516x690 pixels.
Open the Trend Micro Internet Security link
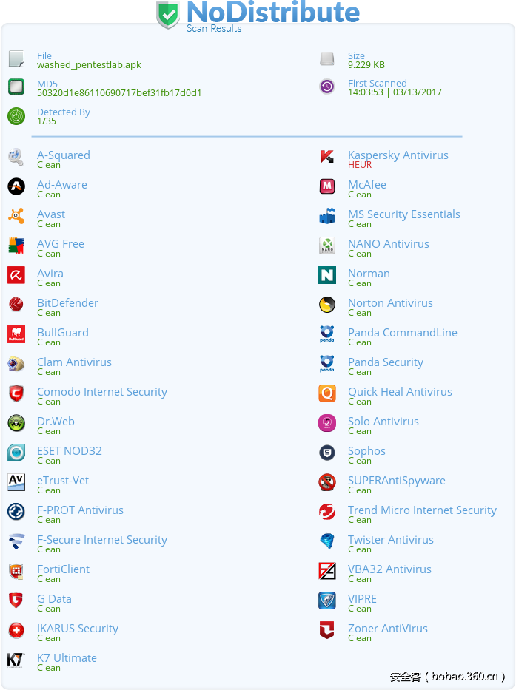(x=422, y=510)
